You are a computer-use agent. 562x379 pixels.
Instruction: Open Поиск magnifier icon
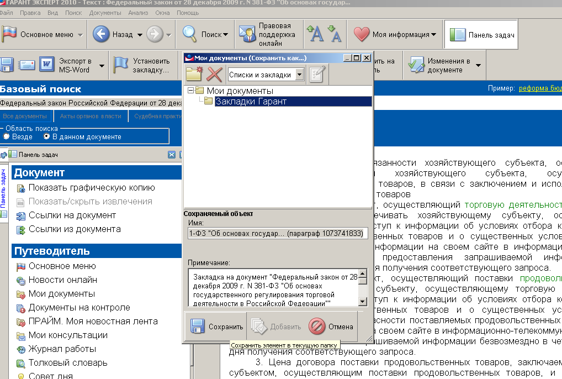pyautogui.click(x=189, y=34)
